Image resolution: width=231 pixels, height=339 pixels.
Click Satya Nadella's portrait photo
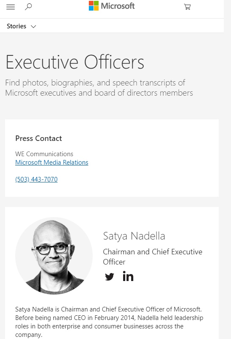[54, 256]
